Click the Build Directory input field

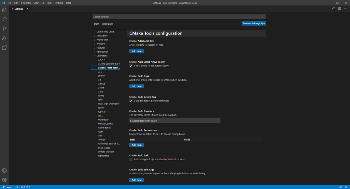pyautogui.click(x=175, y=121)
